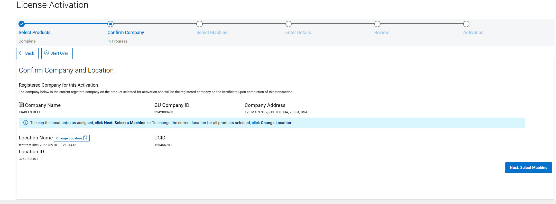Viewport: 556px width, 204px height.
Task: Click the Activation step circle
Action: click(x=466, y=24)
